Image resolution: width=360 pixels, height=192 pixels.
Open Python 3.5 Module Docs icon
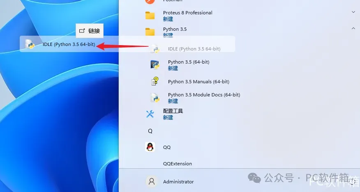(155, 98)
